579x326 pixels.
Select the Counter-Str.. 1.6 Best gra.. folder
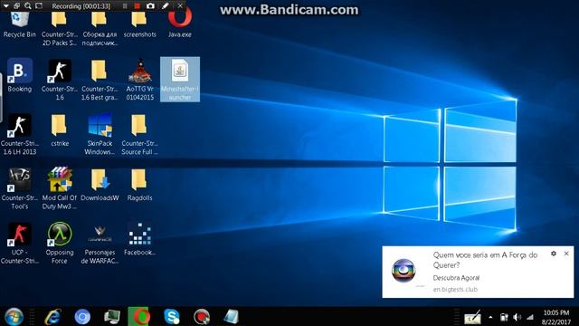(x=100, y=80)
